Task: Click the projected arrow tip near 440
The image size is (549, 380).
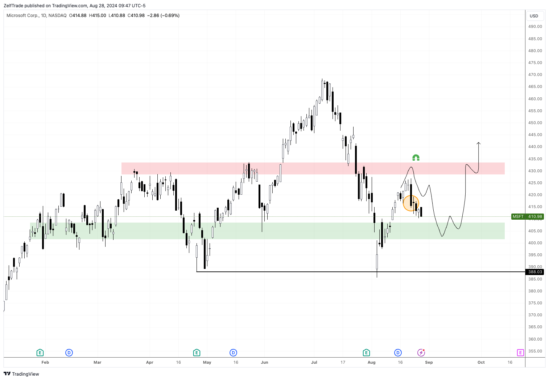Action: point(479,143)
